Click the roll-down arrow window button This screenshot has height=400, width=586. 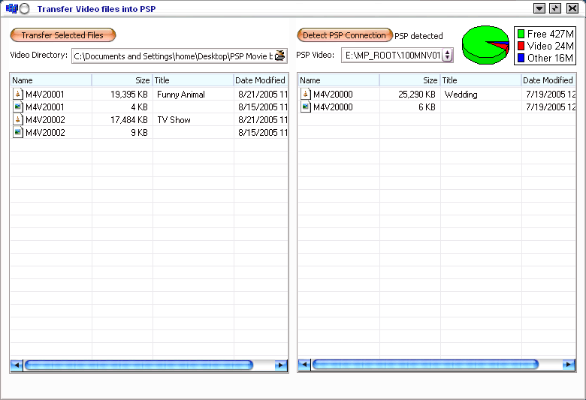539,8
